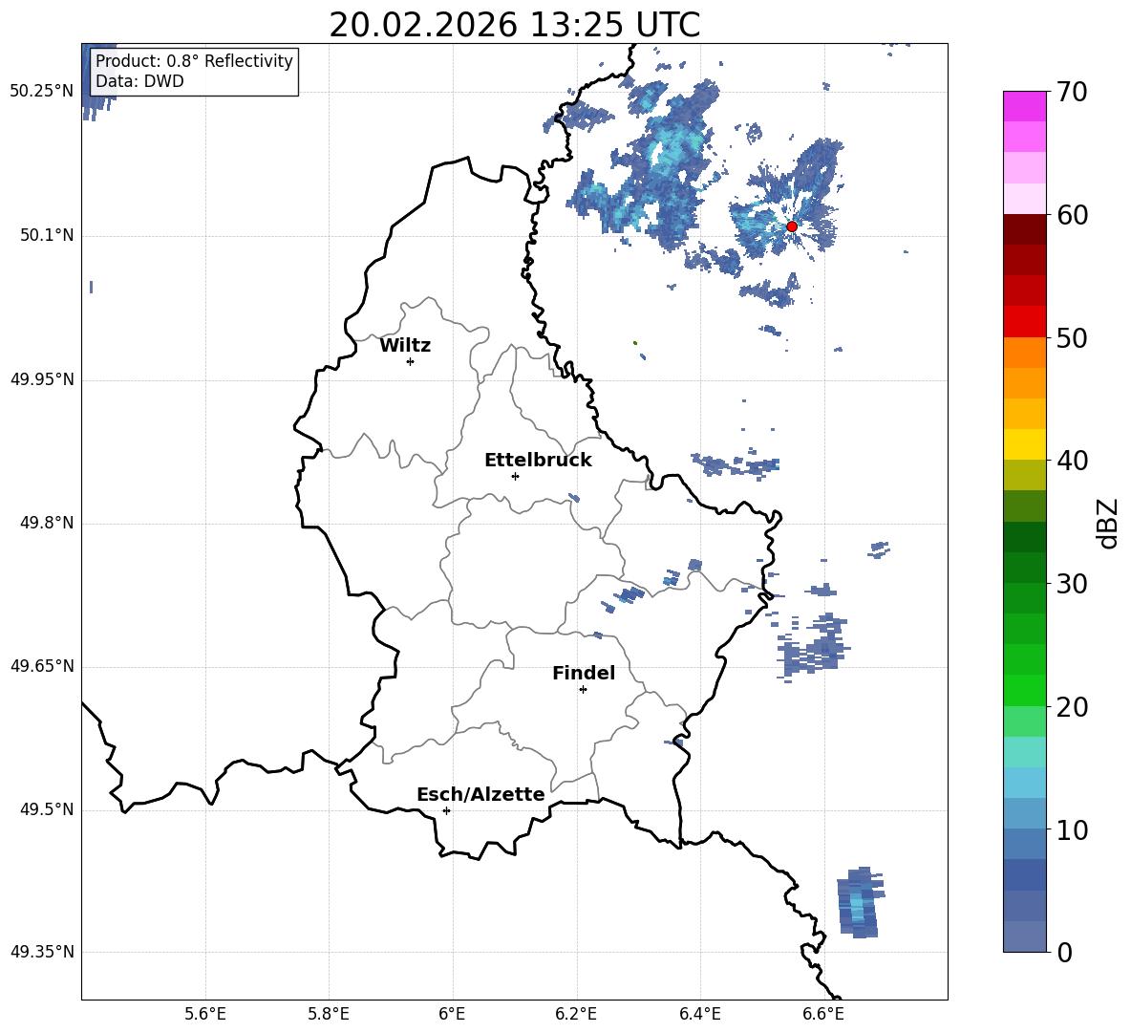The height and width of the screenshot is (1033, 1131).
Task: Click the Ettelbruck station cross marker
Action: click(x=515, y=476)
